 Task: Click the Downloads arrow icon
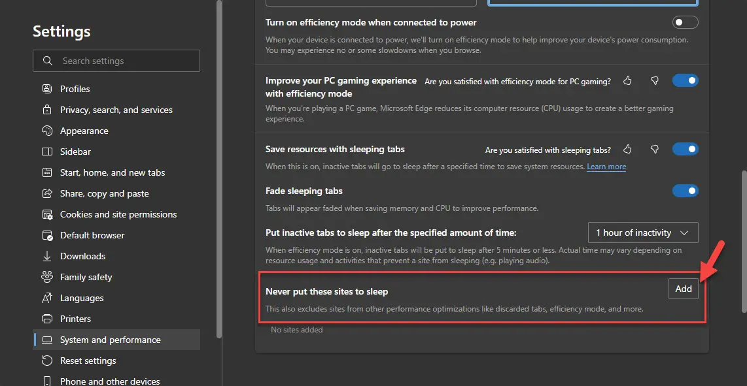pos(46,256)
